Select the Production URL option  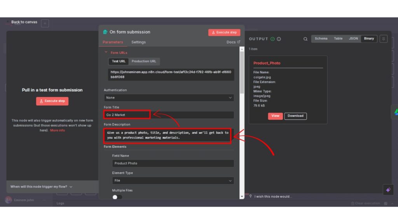[x=144, y=61]
